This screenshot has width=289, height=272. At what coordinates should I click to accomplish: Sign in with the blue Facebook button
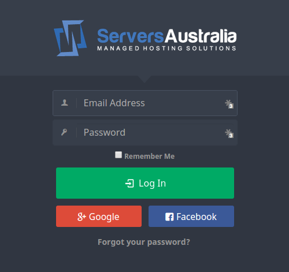click(191, 217)
